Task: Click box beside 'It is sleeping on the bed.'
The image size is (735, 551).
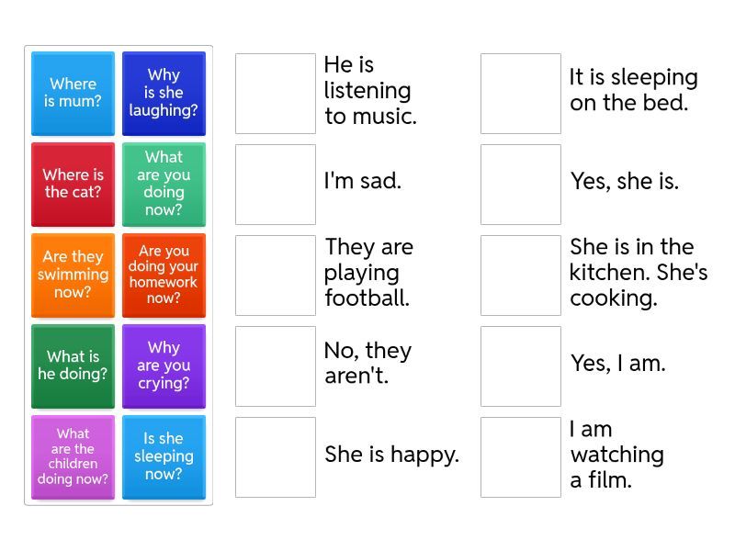Action: [521, 94]
